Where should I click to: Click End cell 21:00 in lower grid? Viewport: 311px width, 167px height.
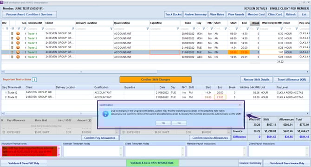[x=220, y=97]
